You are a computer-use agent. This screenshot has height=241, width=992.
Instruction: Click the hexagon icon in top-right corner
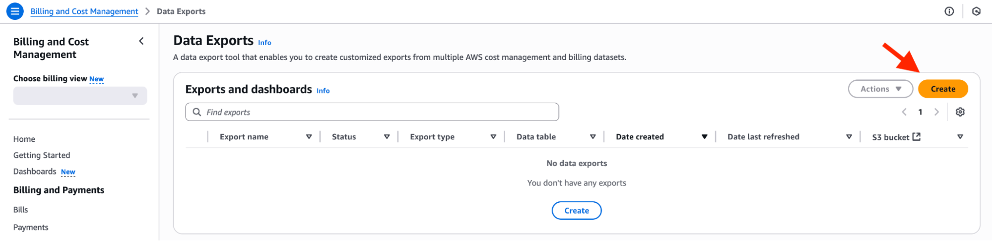(976, 11)
